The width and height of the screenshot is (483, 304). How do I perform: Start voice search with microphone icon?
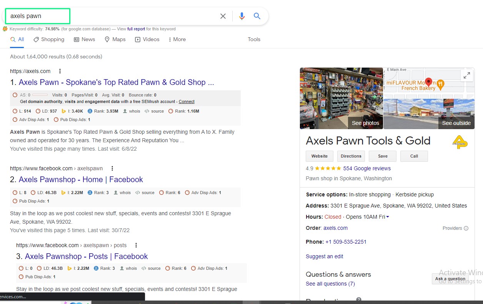[x=242, y=16]
